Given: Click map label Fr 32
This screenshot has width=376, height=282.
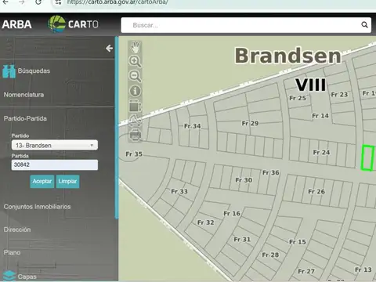Looking at the screenshot, I should pos(206,222).
